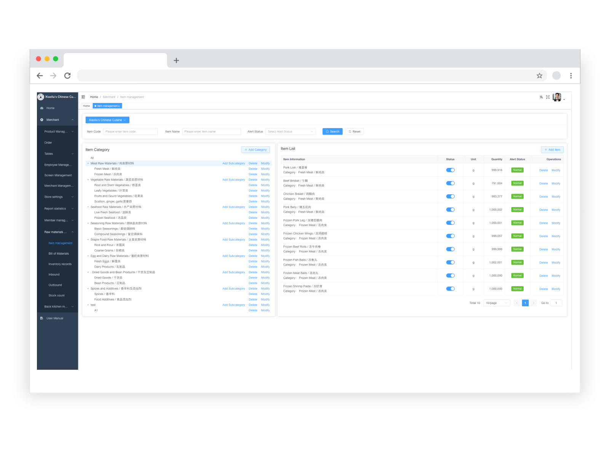Click the Item Code input field

point(130,131)
